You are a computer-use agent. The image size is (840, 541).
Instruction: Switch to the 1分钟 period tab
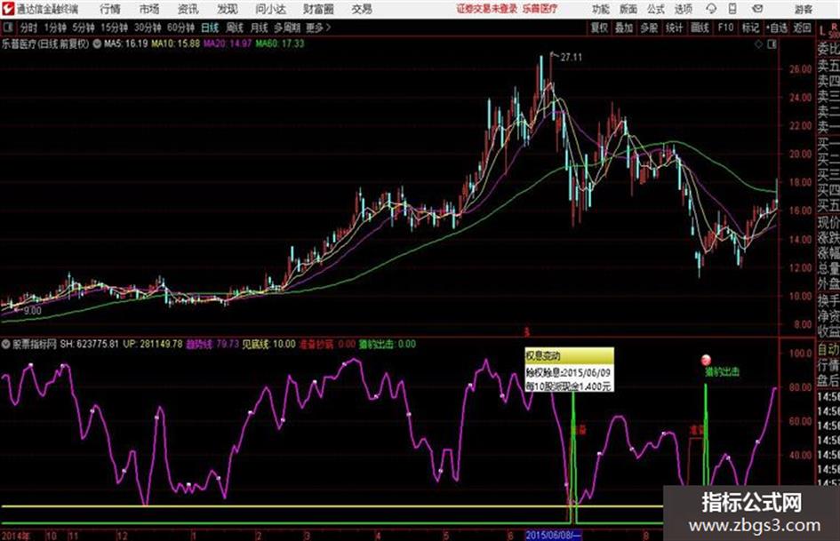pos(54,28)
